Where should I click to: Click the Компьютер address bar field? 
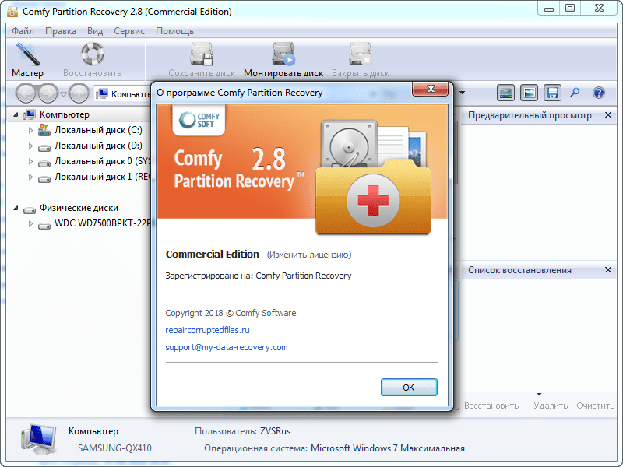coord(123,93)
